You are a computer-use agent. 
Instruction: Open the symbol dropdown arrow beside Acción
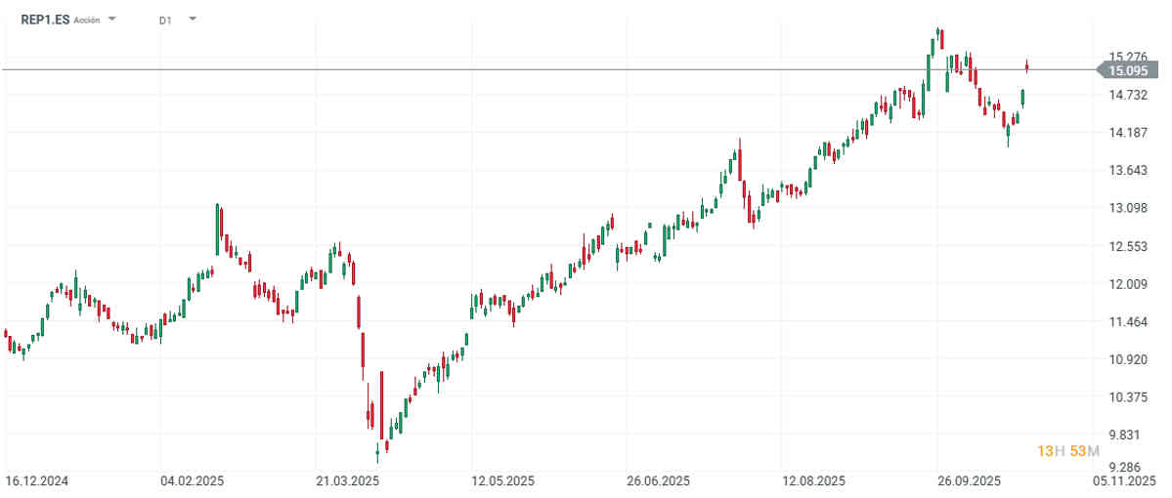[112, 19]
